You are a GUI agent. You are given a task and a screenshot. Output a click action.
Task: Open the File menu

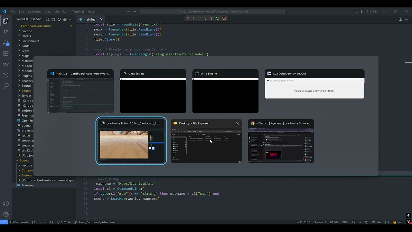[x=13, y=11]
